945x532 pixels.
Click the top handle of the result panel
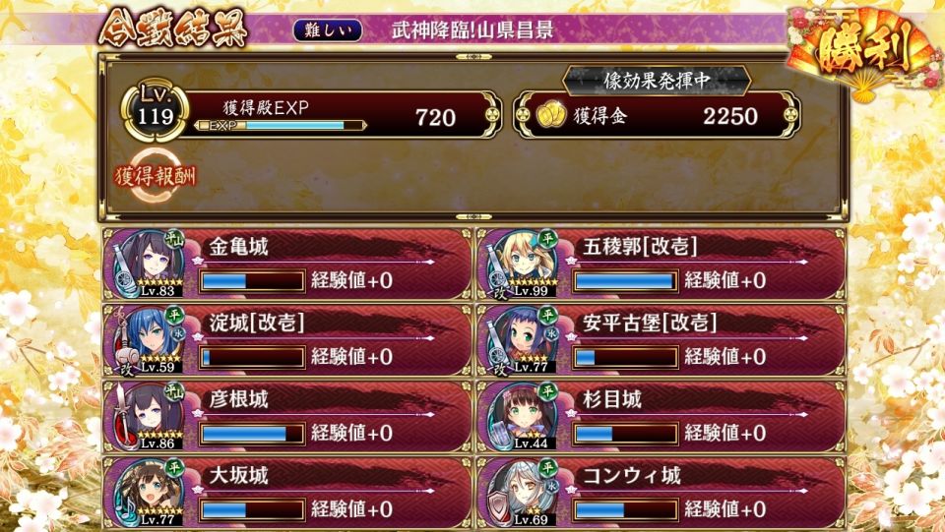point(473,57)
